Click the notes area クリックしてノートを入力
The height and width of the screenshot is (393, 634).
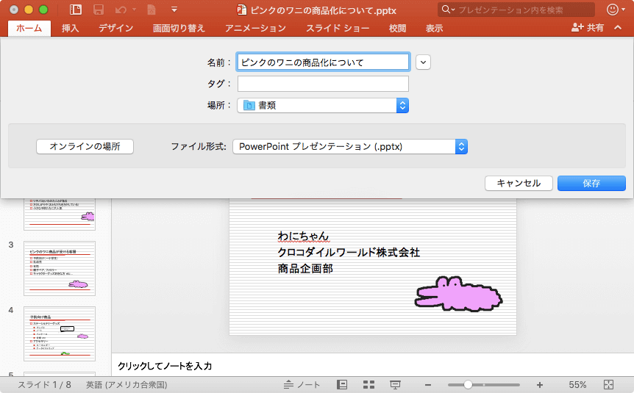(165, 366)
